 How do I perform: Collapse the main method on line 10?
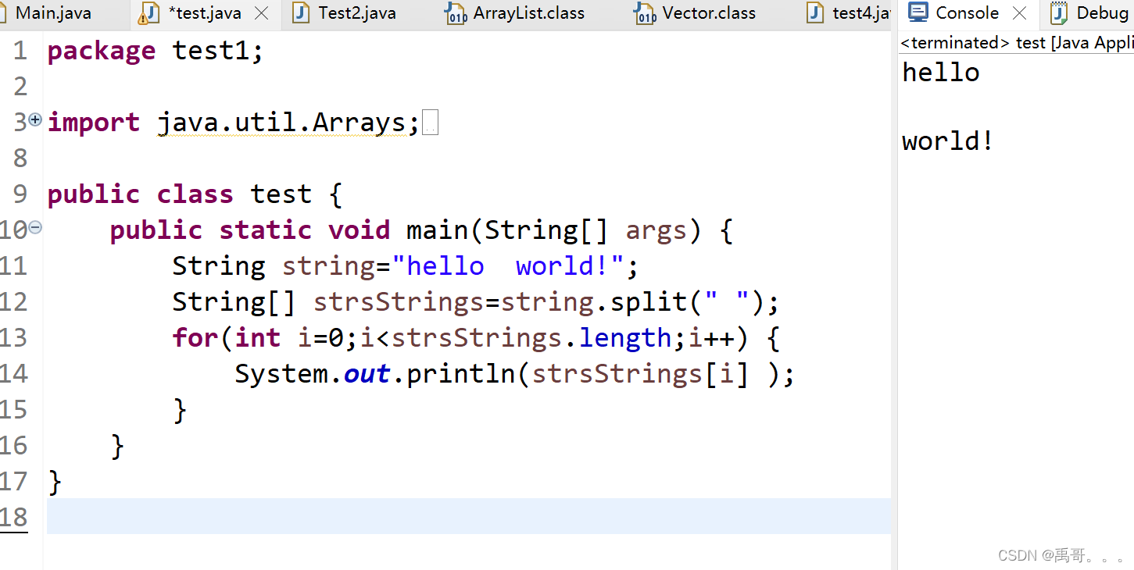(34, 228)
